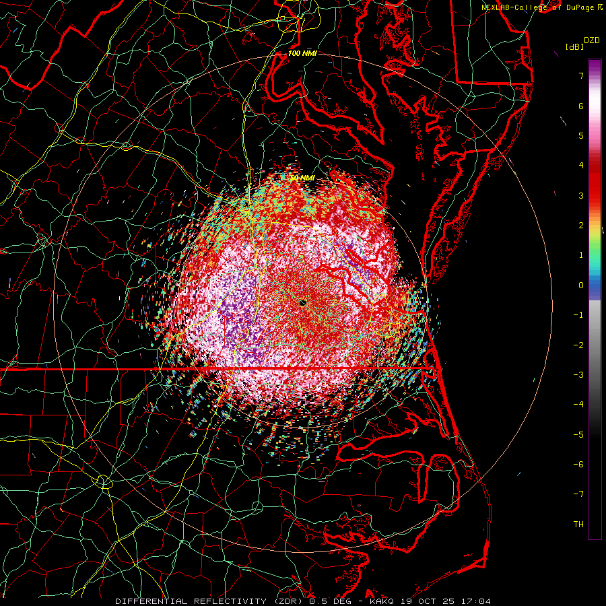Click the 50 NMI range ring label
The image size is (606, 606).
tap(302, 178)
